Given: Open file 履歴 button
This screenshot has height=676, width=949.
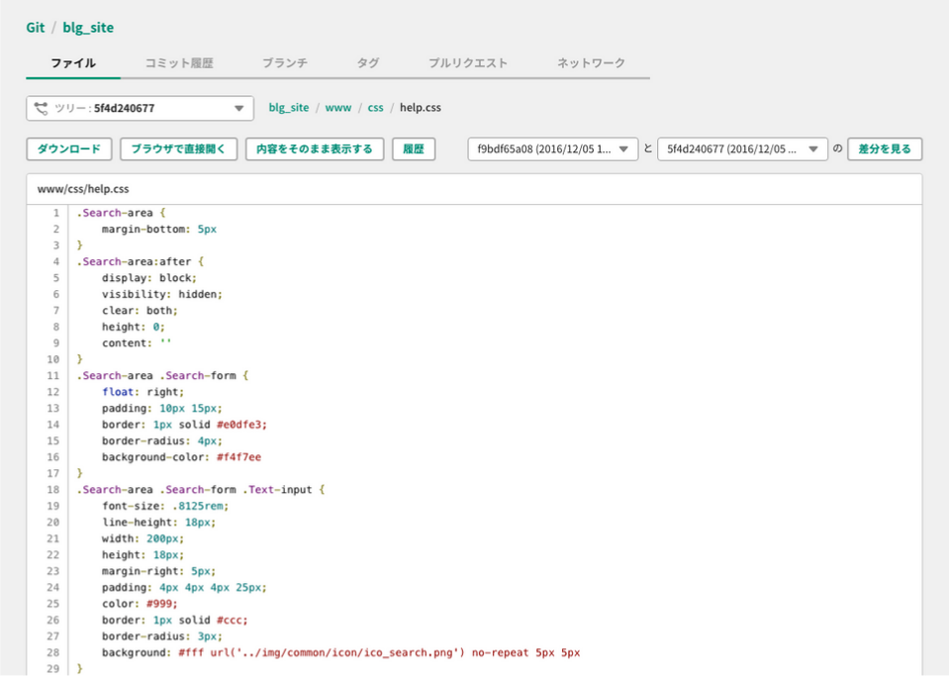Looking at the screenshot, I should point(414,148).
